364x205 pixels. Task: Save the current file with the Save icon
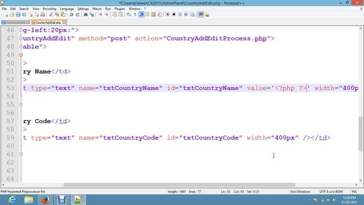pos(18,15)
